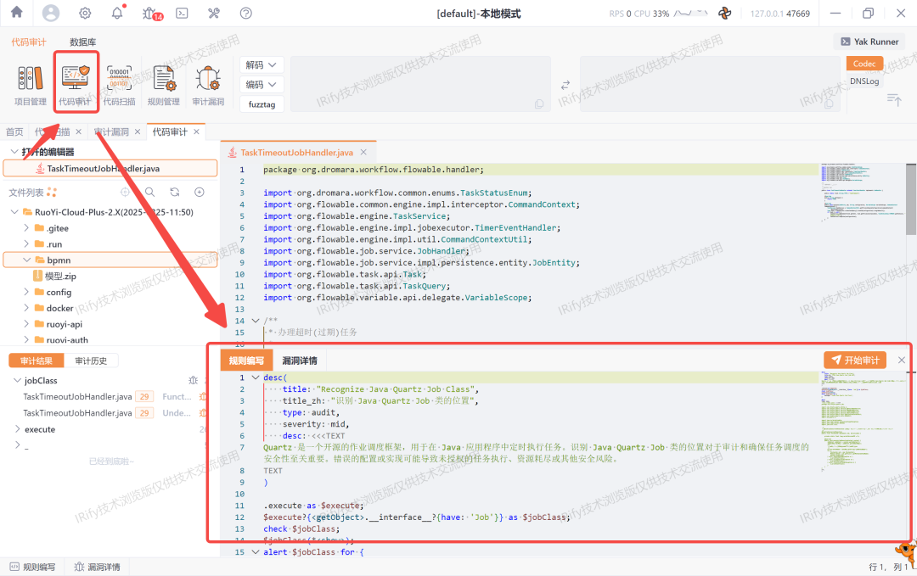Expand the docker folder

pyautogui.click(x=26, y=308)
